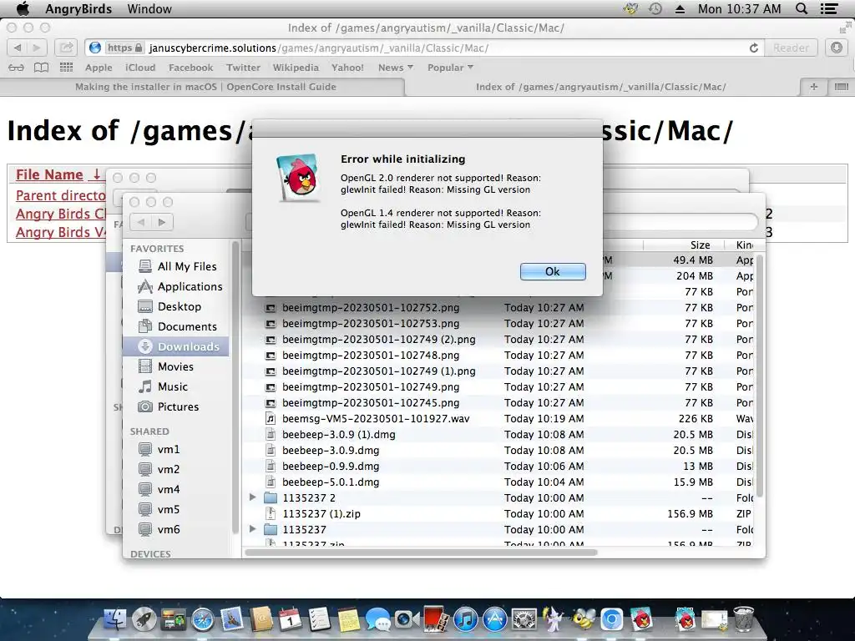Open Safari compass icon in dock
This screenshot has height=641, width=855.
203,620
